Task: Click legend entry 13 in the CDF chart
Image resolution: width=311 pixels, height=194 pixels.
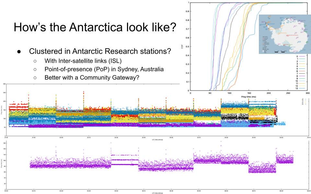Action: point(297,88)
